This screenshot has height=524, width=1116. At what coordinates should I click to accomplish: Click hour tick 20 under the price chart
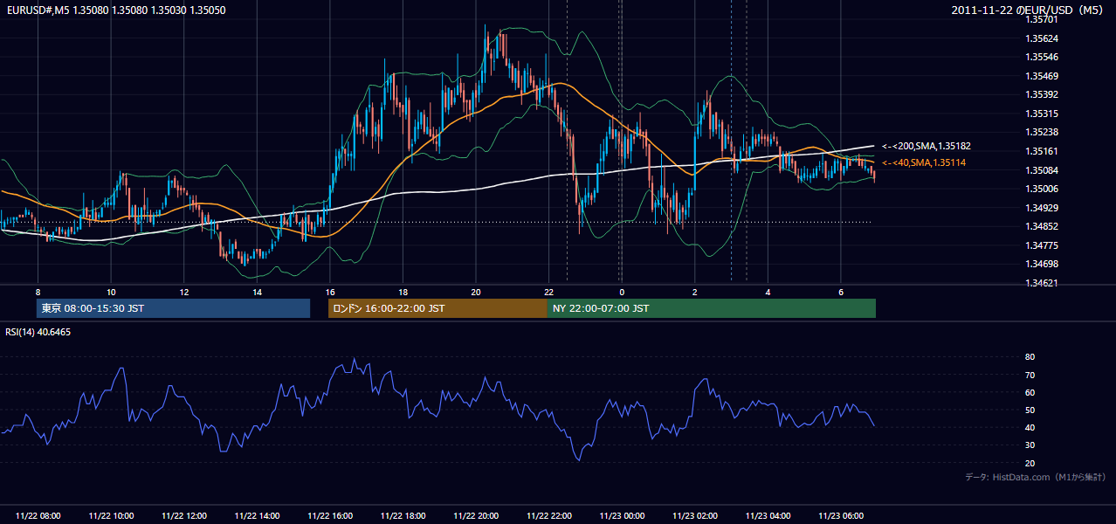click(476, 292)
